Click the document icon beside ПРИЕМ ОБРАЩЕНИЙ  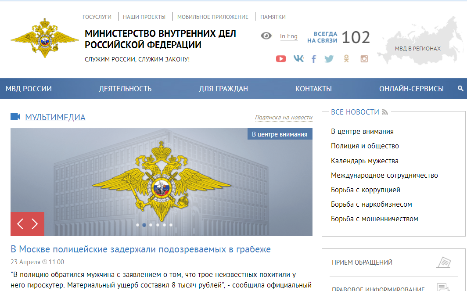(444, 262)
